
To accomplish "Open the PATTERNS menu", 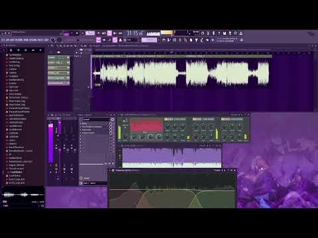I will (19, 40).
